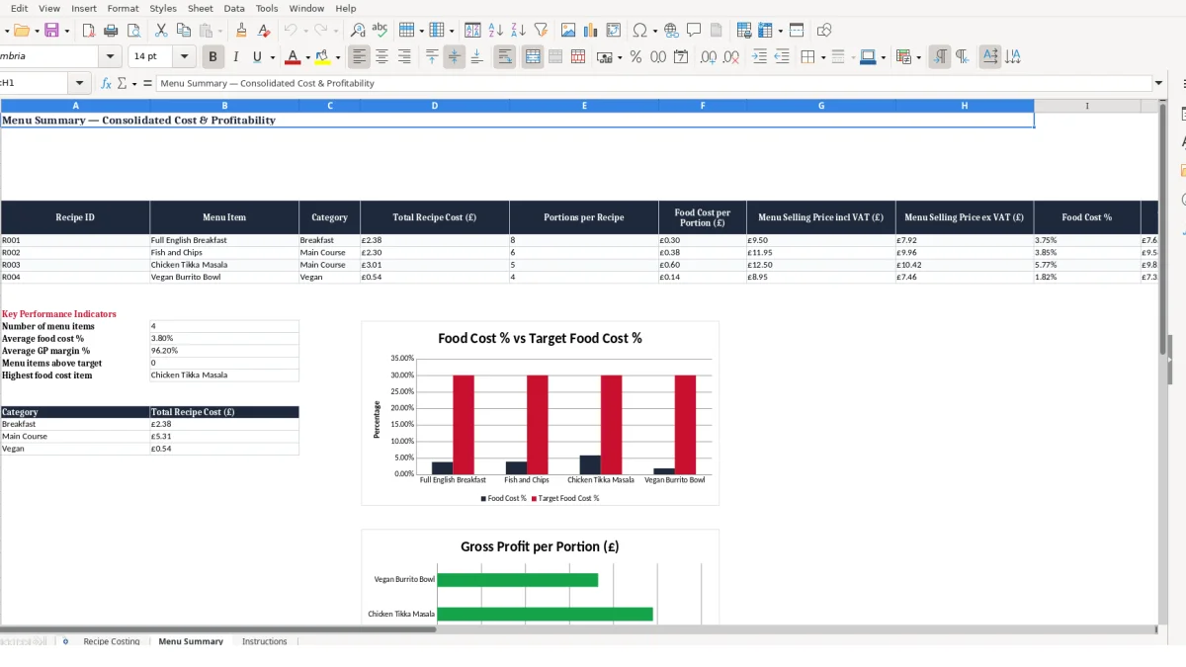Insert a chart
The width and height of the screenshot is (1186, 667).
point(591,31)
